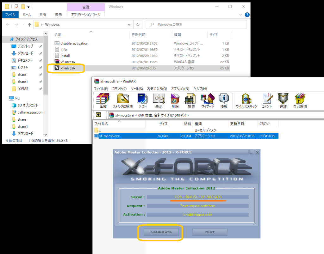Screen dimensions: 324x254
Task: Select PC in navigation pane
Action: 15,98
